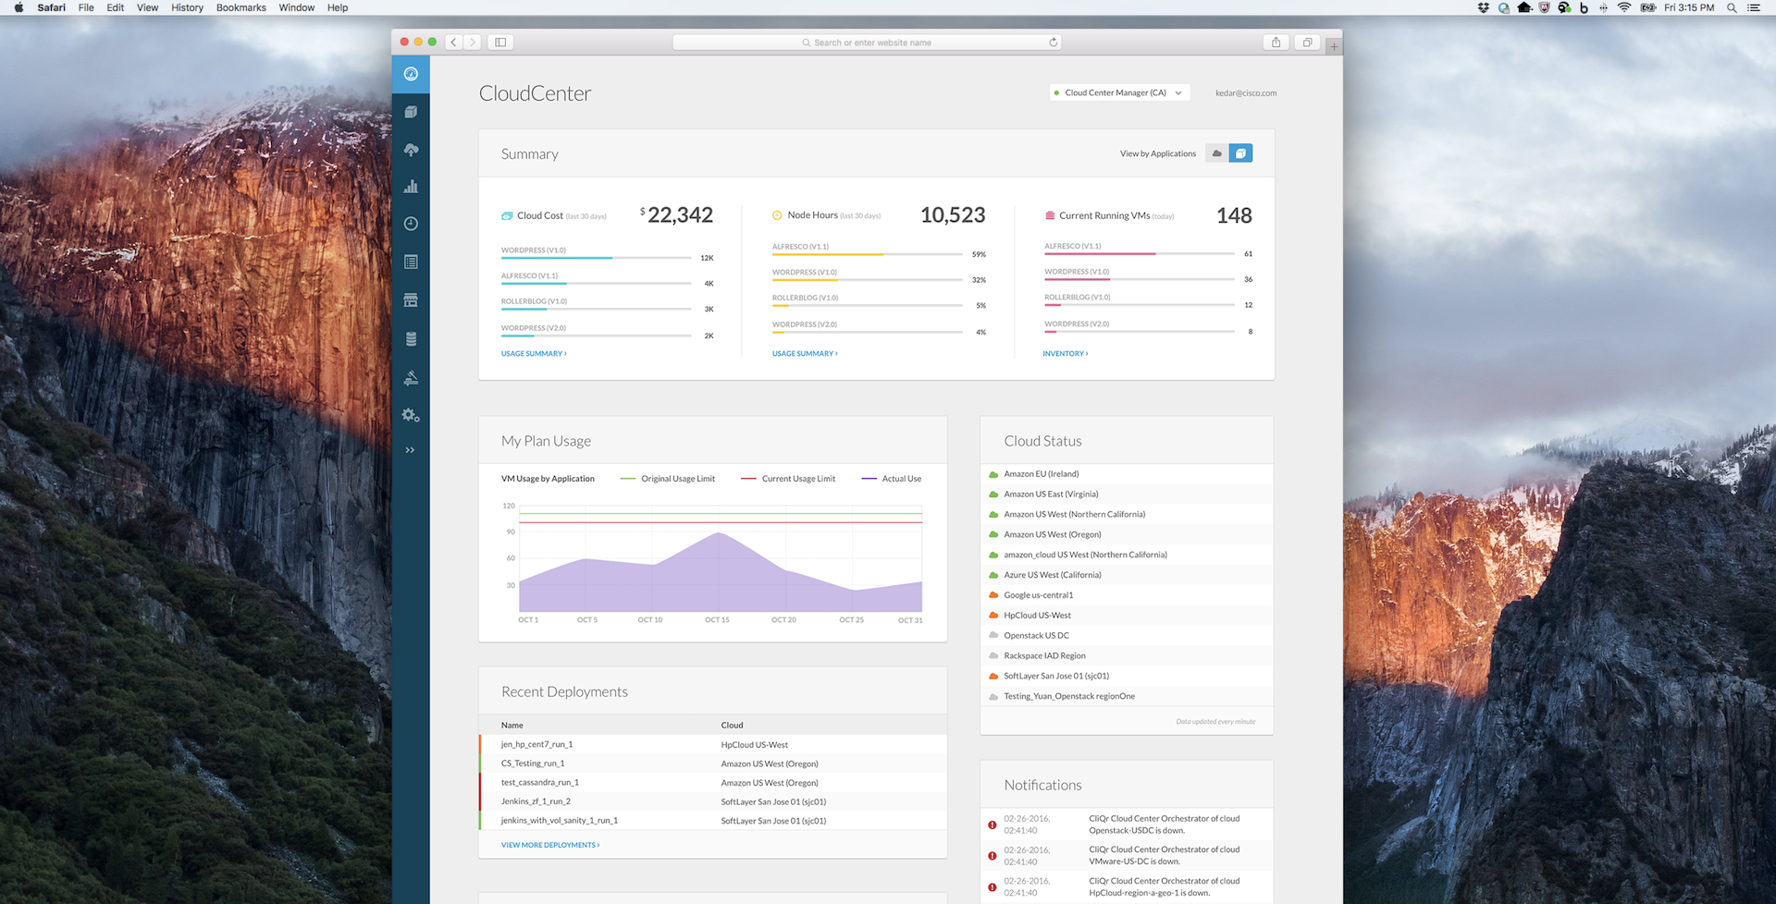Screen dimensions: 1776x904
Task: Switch Summary to applications view icon
Action: 1240,153
